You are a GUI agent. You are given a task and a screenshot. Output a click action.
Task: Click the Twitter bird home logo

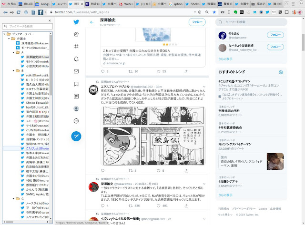[x=76, y=22]
